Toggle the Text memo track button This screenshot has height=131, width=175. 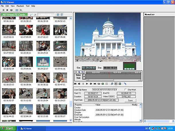point(84,78)
